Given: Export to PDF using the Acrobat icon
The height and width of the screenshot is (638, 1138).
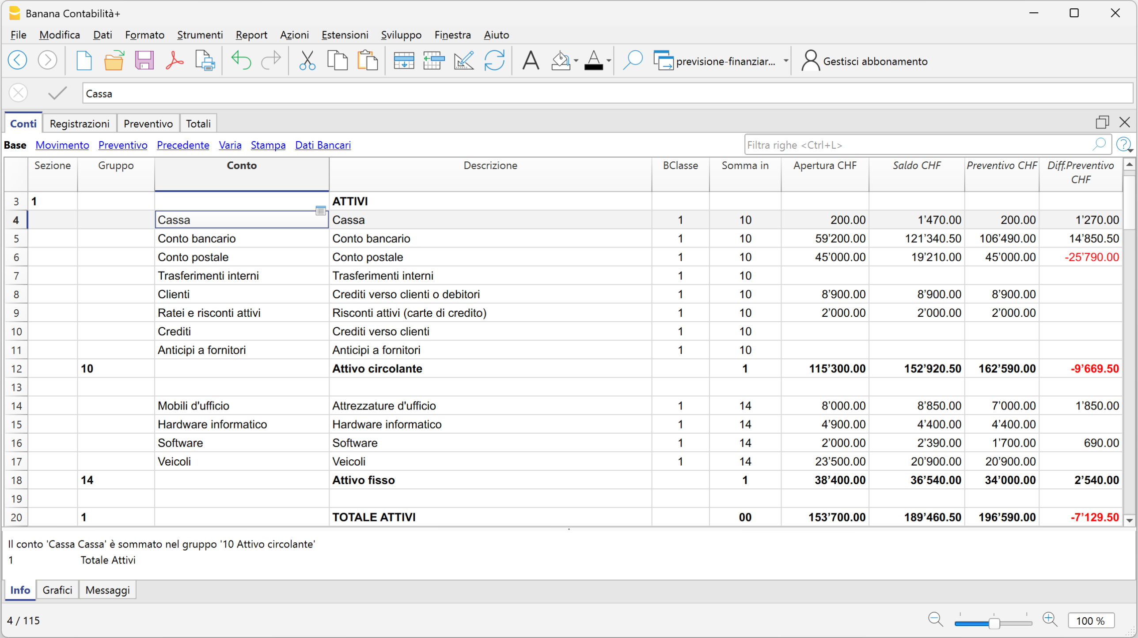Looking at the screenshot, I should click(x=174, y=60).
